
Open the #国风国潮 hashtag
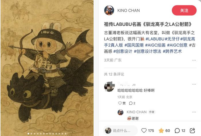click(x=134, y=45)
